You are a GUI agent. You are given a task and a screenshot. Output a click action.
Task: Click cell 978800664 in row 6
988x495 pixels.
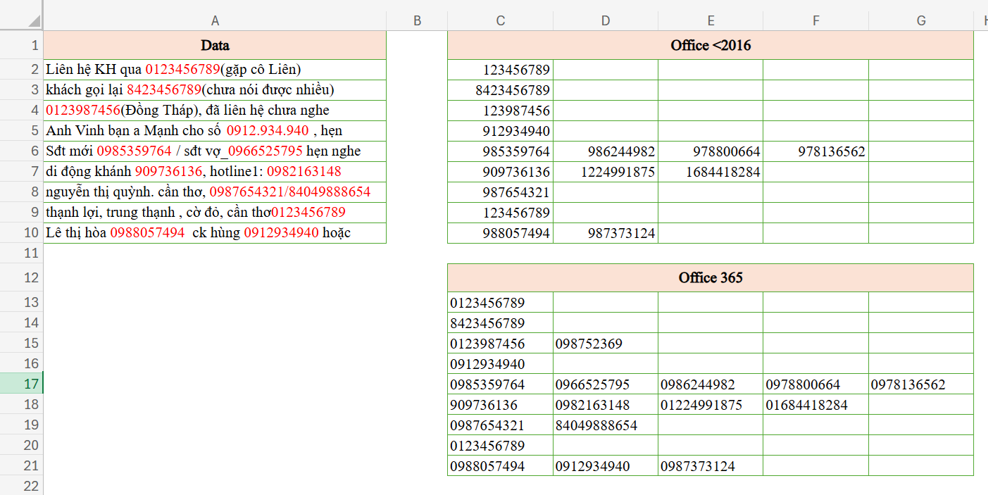click(x=711, y=151)
